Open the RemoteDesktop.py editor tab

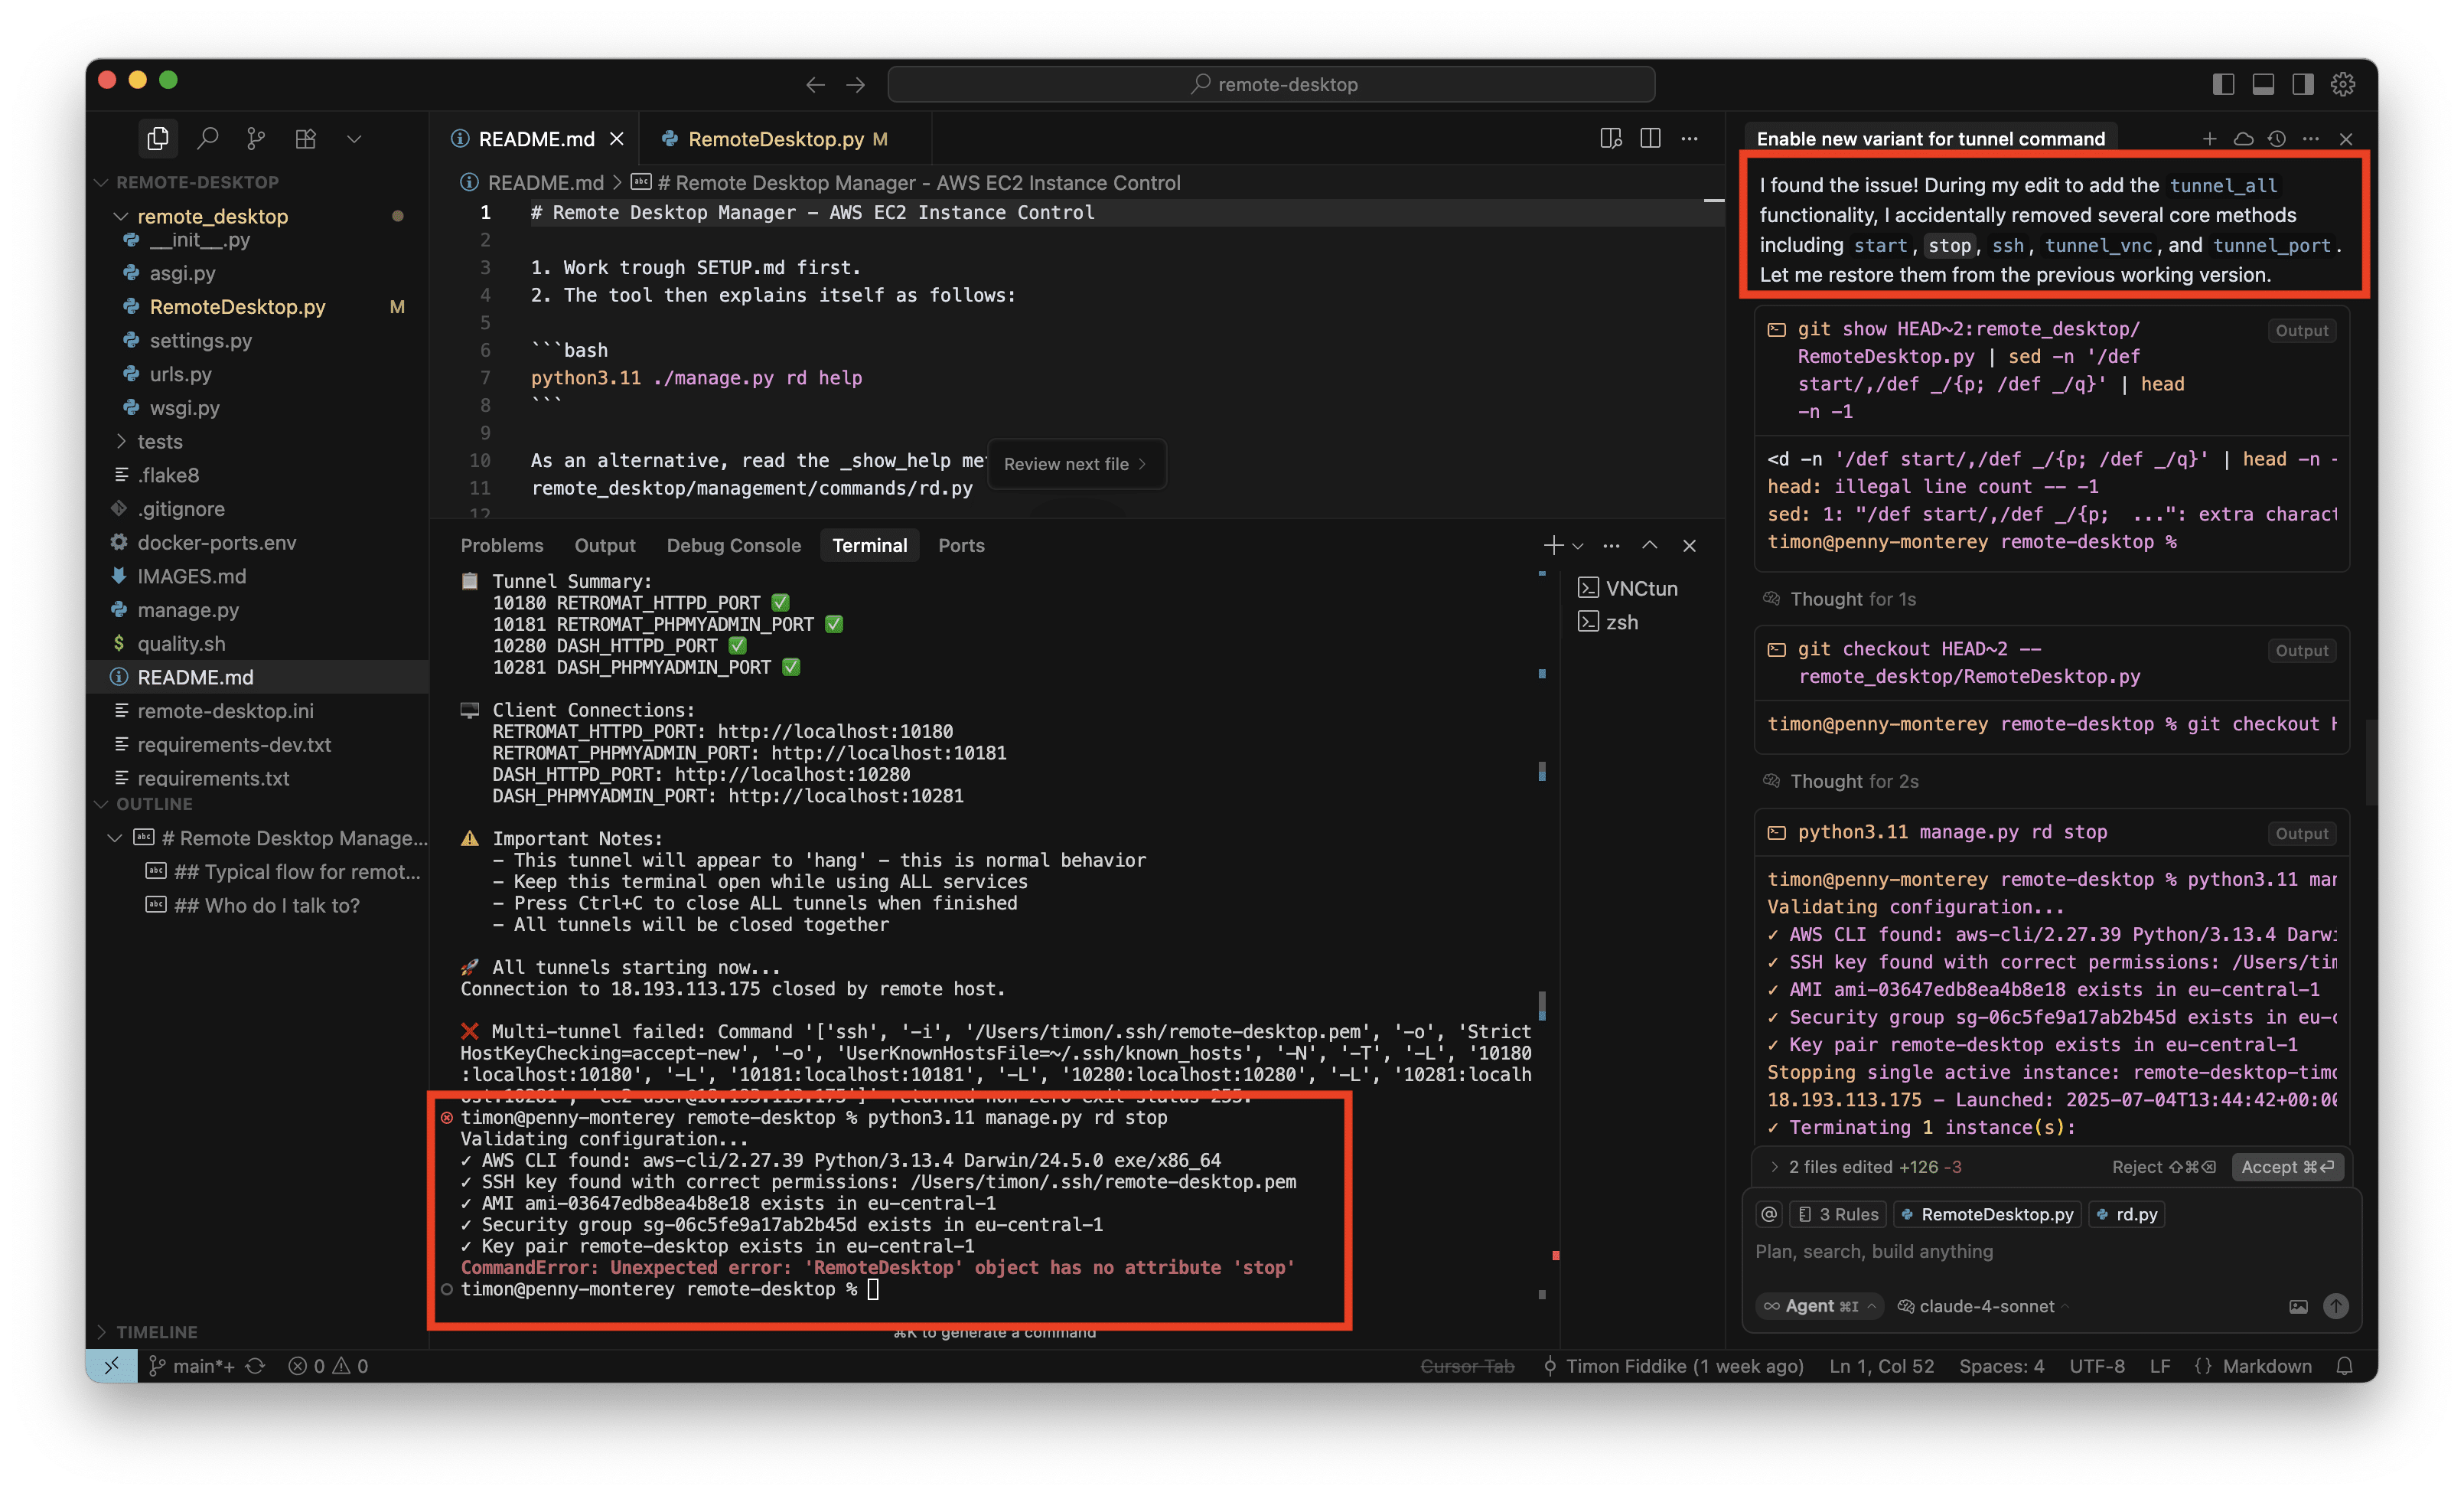[775, 139]
